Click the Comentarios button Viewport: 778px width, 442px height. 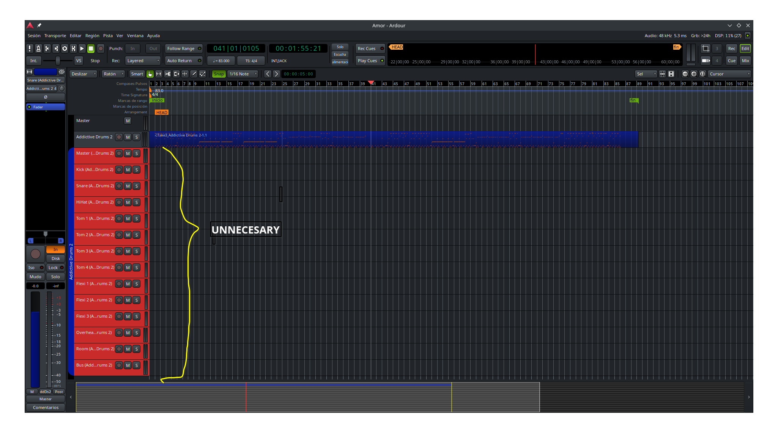(46, 408)
